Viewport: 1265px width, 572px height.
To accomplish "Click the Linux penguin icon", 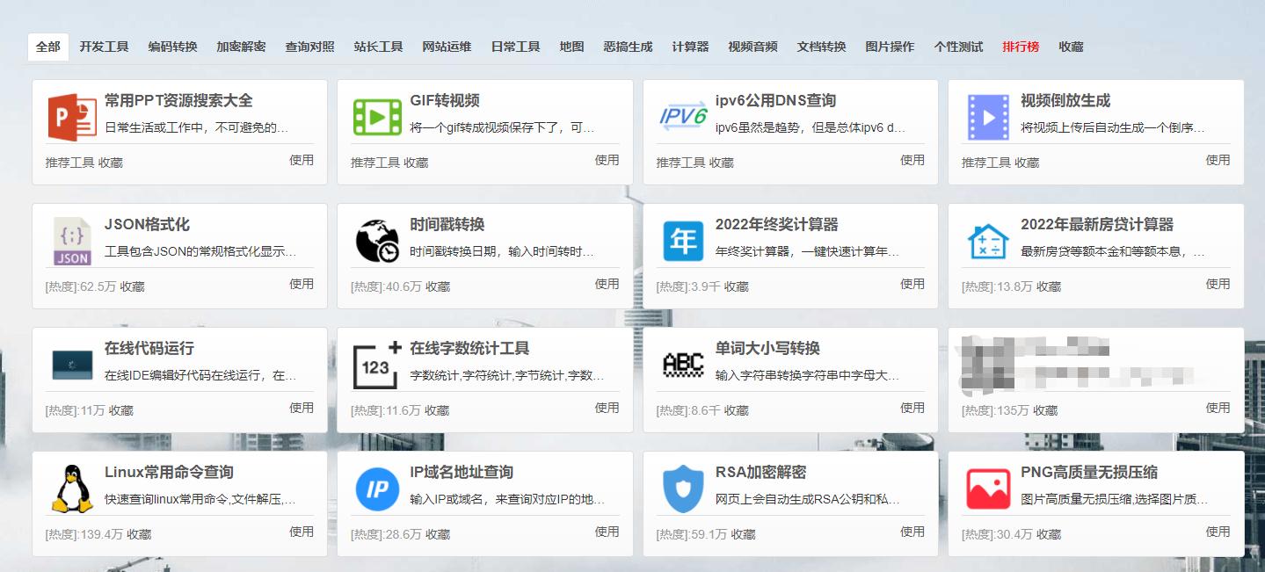I will (72, 487).
